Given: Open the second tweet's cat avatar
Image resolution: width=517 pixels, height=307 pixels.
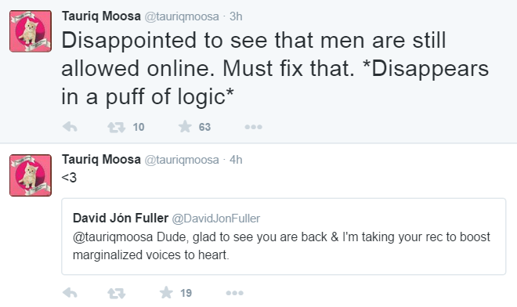Looking at the screenshot, I should pos(31,175).
